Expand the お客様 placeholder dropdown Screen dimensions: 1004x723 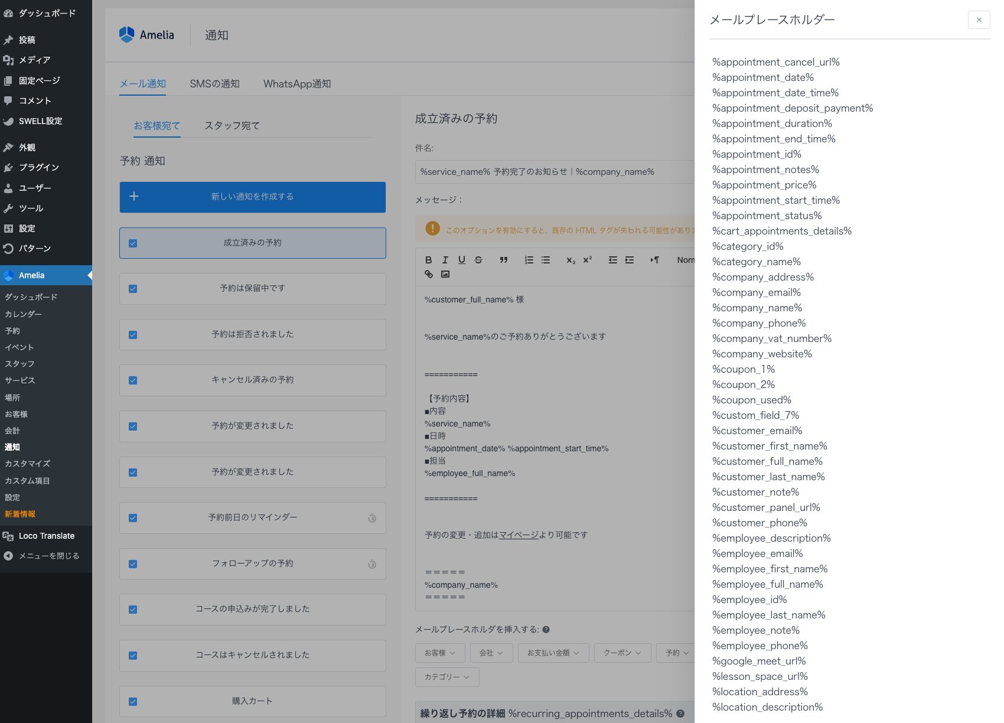440,653
